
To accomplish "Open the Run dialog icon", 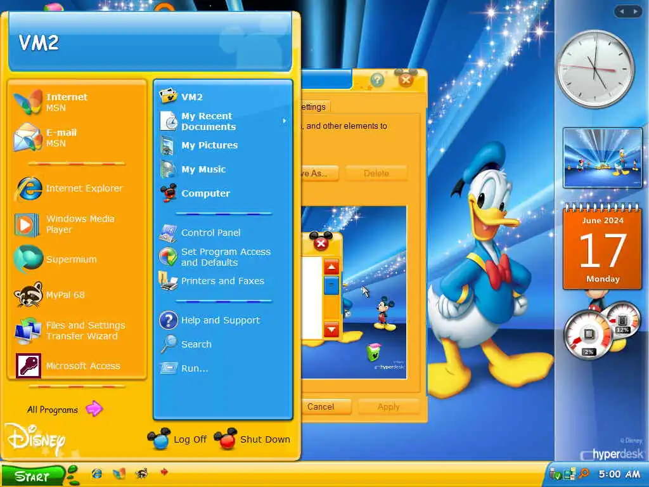I will (x=169, y=368).
